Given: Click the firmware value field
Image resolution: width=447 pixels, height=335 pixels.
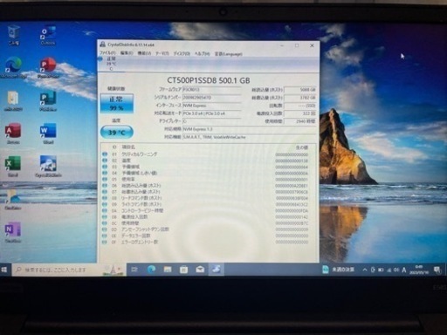Looking at the screenshot, I should click(x=211, y=90).
